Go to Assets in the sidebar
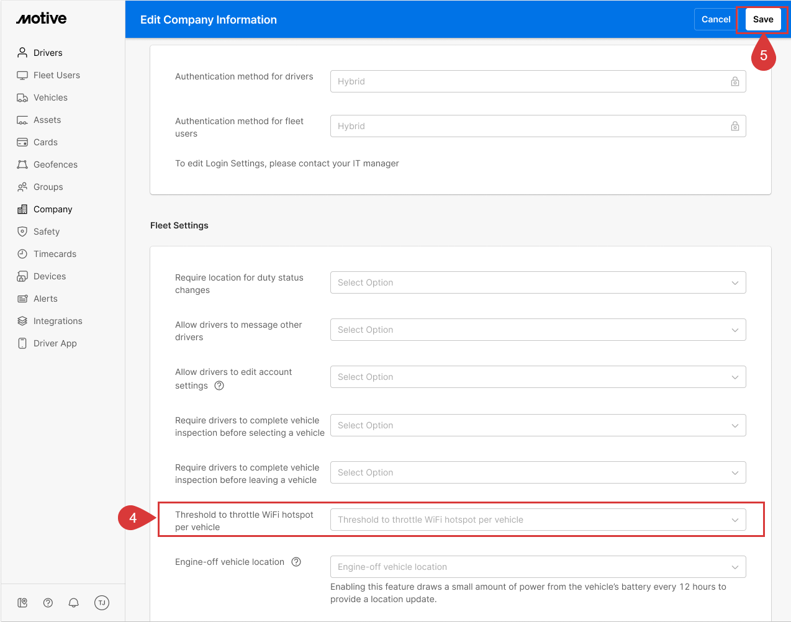791x622 pixels. pyautogui.click(x=47, y=120)
